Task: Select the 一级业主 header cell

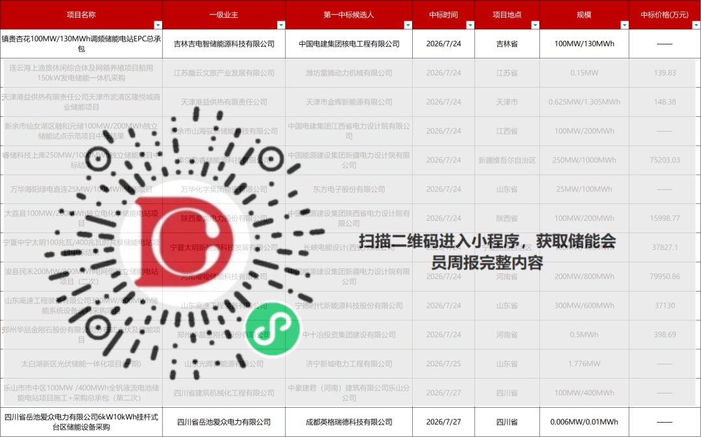Action: (x=224, y=15)
